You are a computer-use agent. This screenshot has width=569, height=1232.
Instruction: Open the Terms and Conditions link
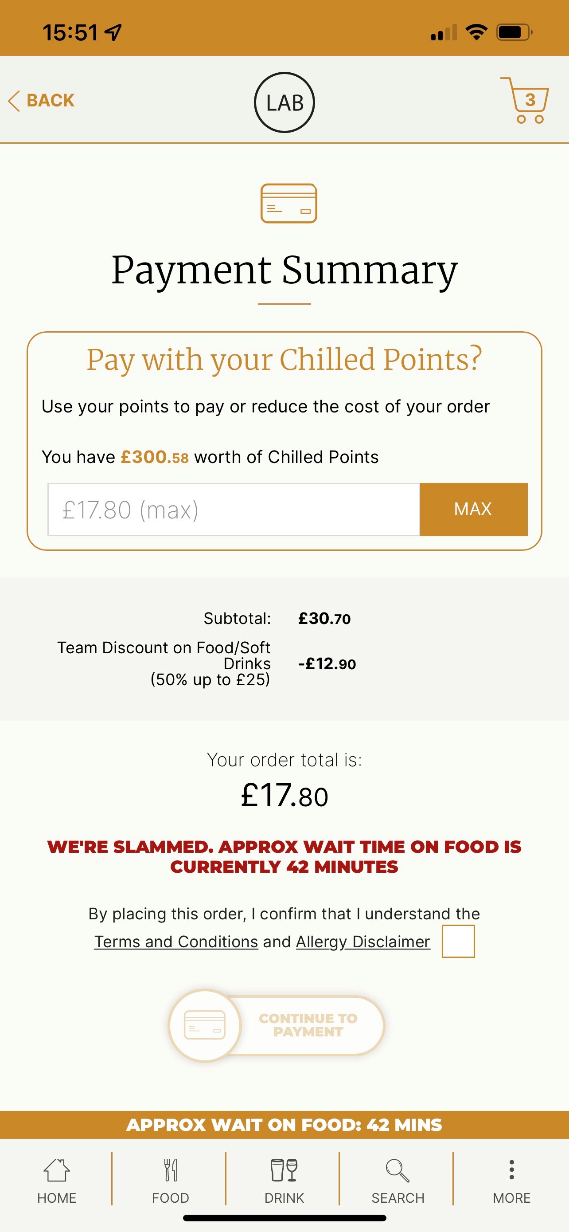click(176, 942)
